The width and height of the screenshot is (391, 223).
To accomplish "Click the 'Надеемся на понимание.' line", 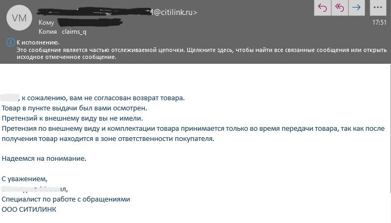I will pyautogui.click(x=44, y=159).
